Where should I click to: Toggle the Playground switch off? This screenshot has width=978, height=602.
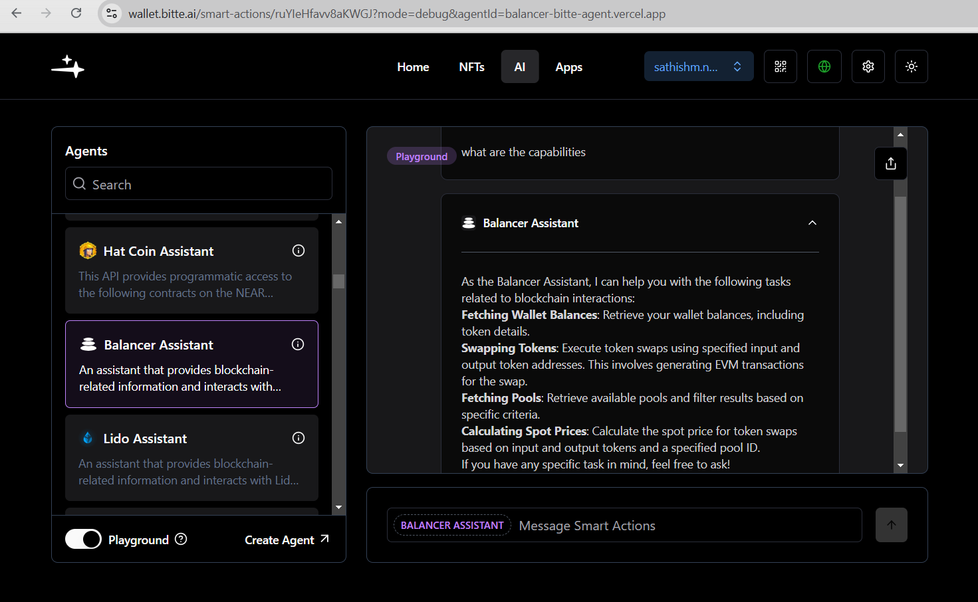(x=83, y=539)
